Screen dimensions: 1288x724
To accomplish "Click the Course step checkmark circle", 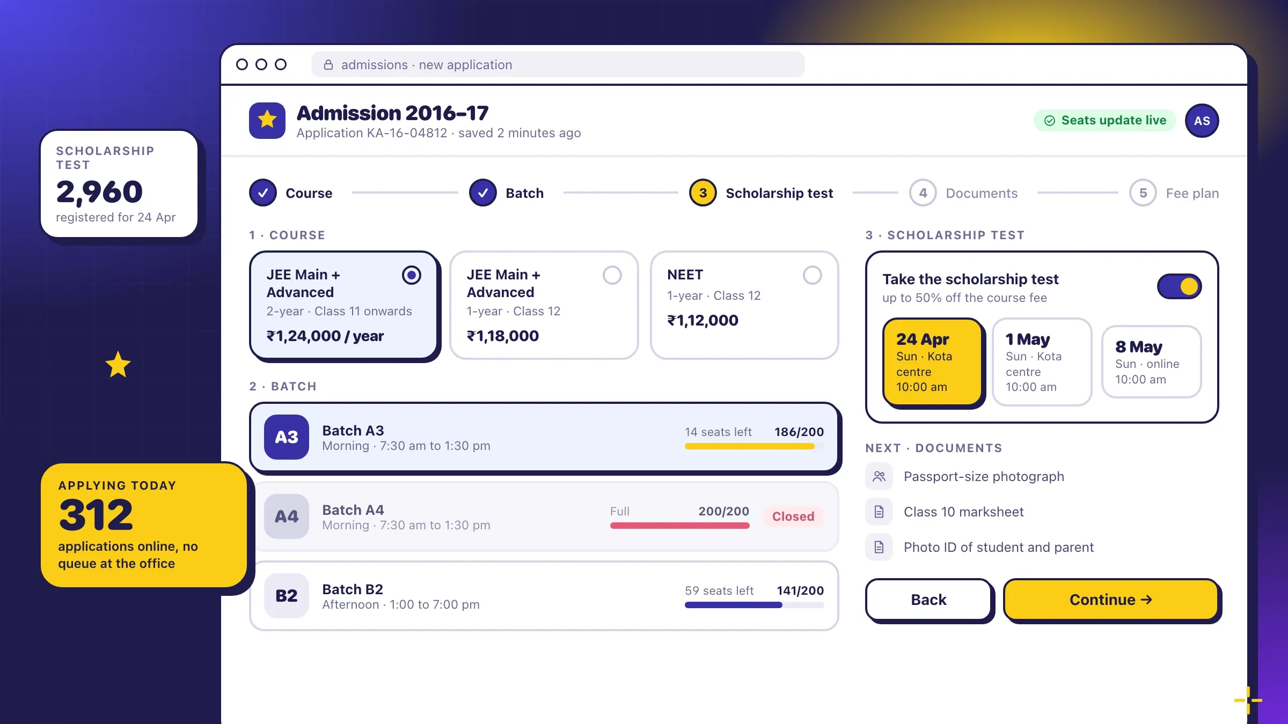I will pyautogui.click(x=263, y=193).
